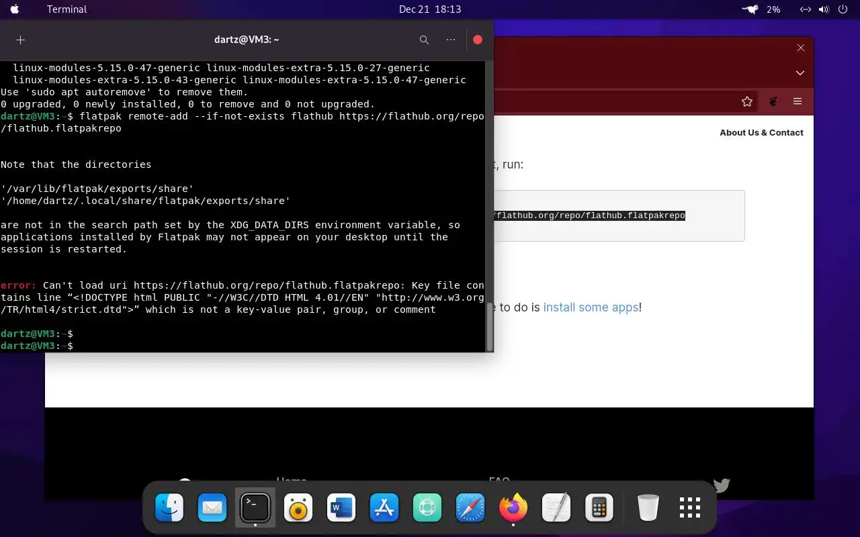Open the Dec 21 18:13 clock panel
The width and height of the screenshot is (860, 537).
(430, 9)
